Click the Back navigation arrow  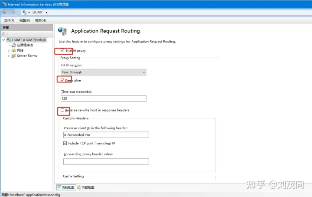click(x=5, y=12)
